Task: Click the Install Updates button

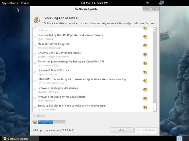Action: 146,130
